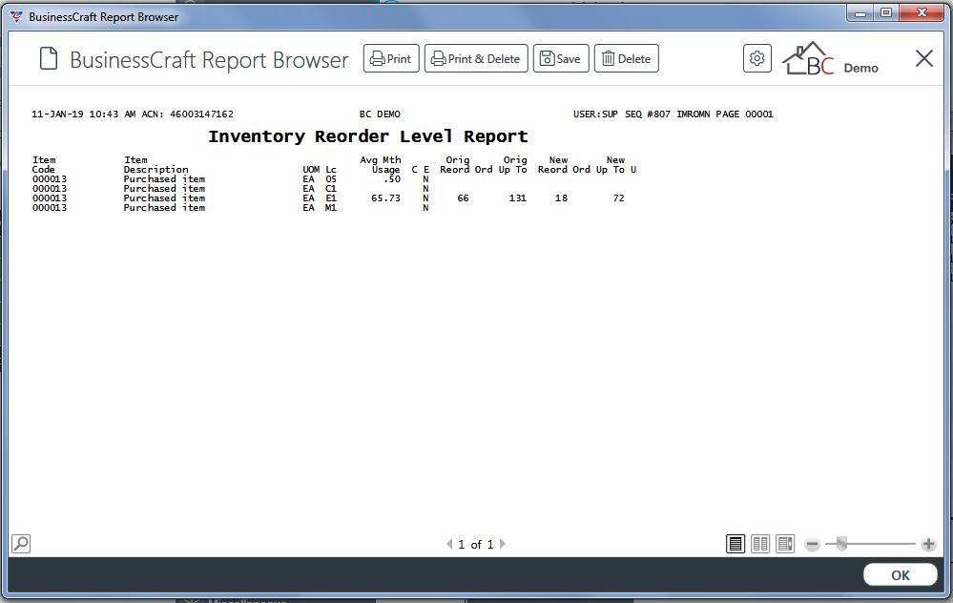This screenshot has width=953, height=603.
Task: Click the new order-up-to value 72
Action: [x=619, y=198]
